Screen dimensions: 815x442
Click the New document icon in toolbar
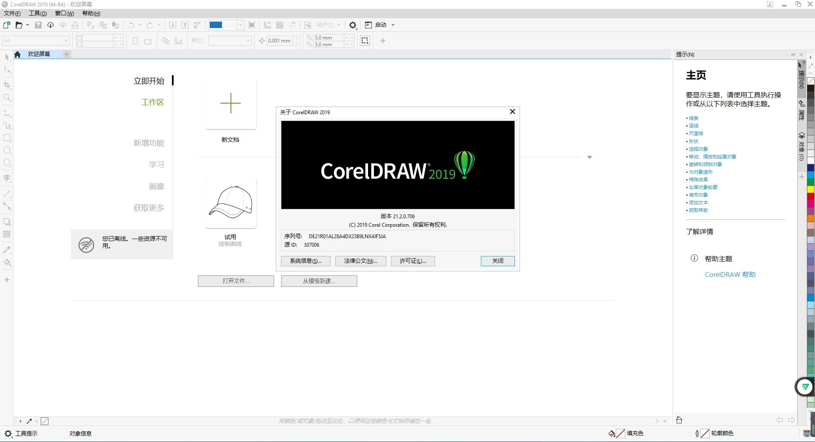[7, 25]
